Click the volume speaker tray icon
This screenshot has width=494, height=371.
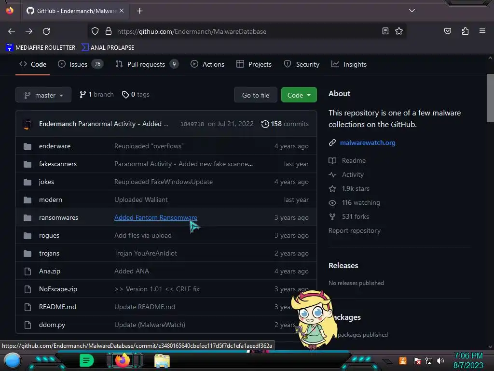tap(440, 360)
